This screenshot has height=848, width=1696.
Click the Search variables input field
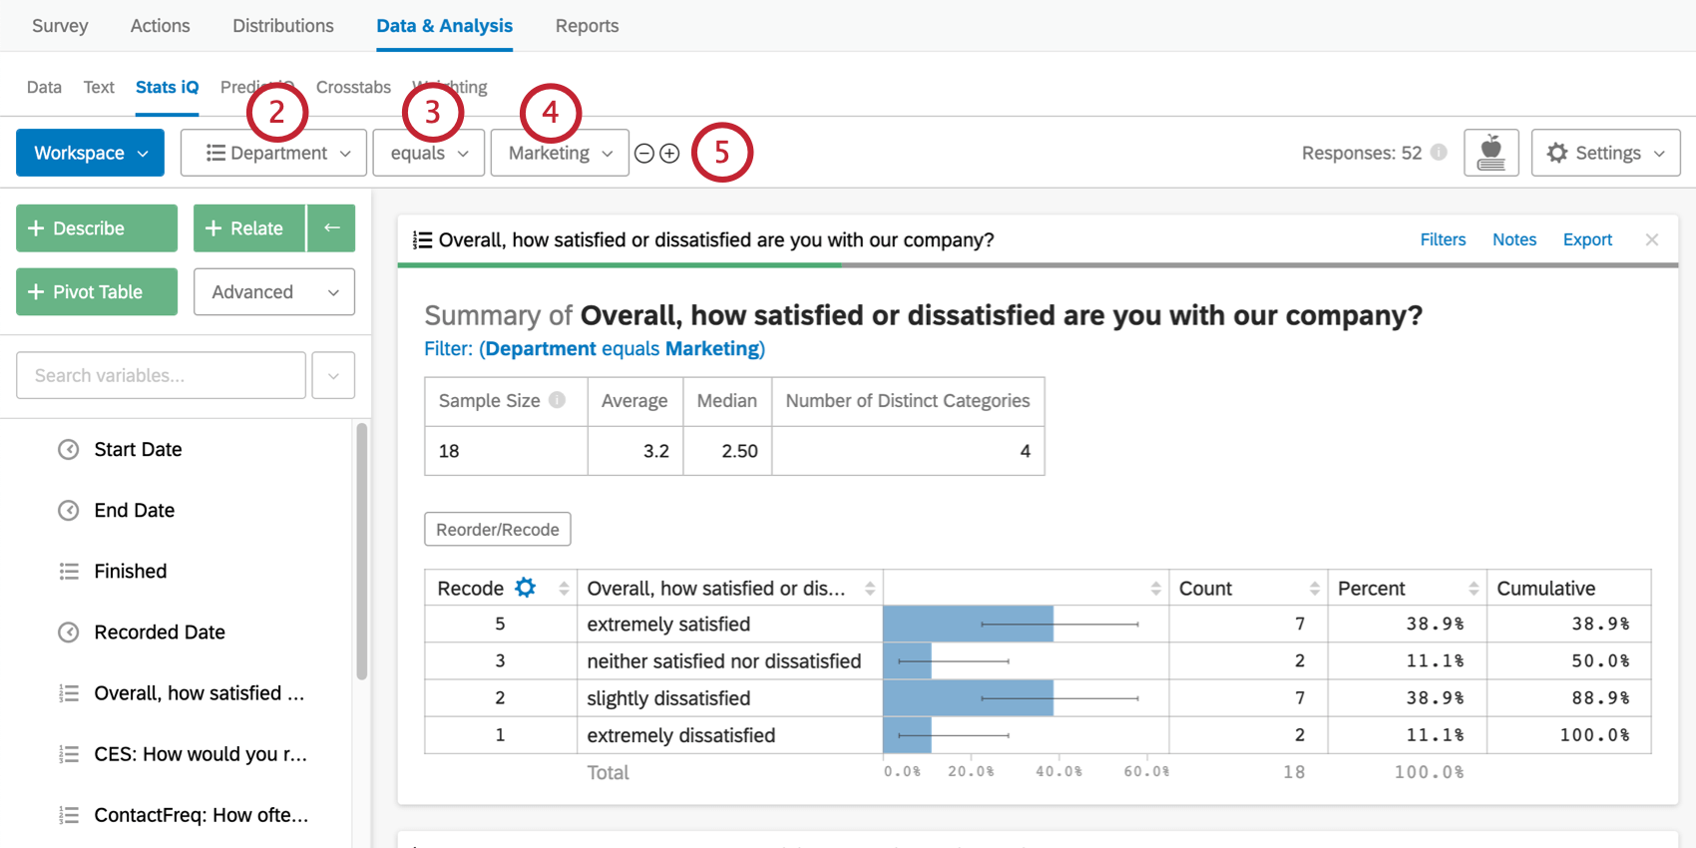[161, 376]
